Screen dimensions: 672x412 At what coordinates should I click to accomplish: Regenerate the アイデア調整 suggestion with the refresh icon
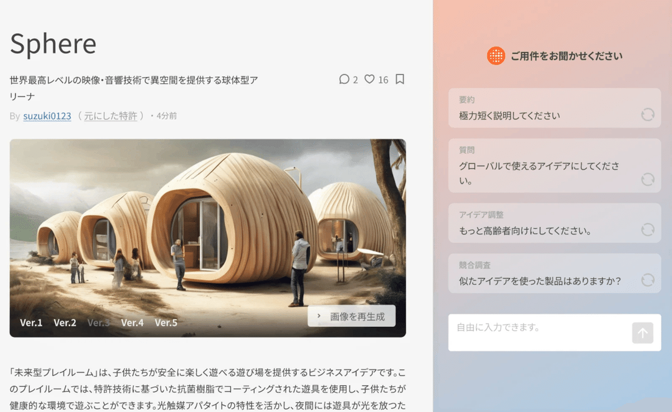(x=648, y=230)
